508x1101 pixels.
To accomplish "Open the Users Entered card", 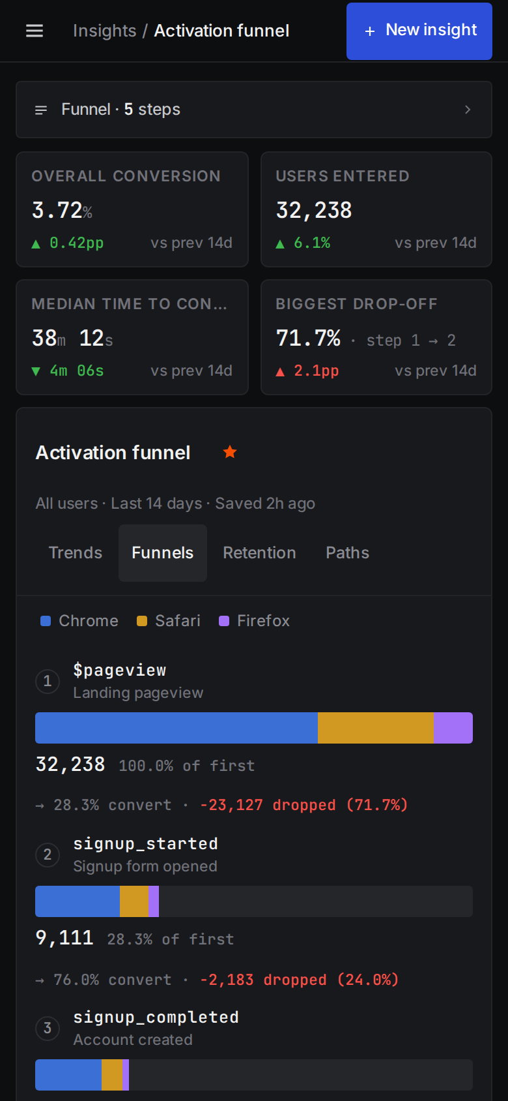I will click(x=376, y=209).
